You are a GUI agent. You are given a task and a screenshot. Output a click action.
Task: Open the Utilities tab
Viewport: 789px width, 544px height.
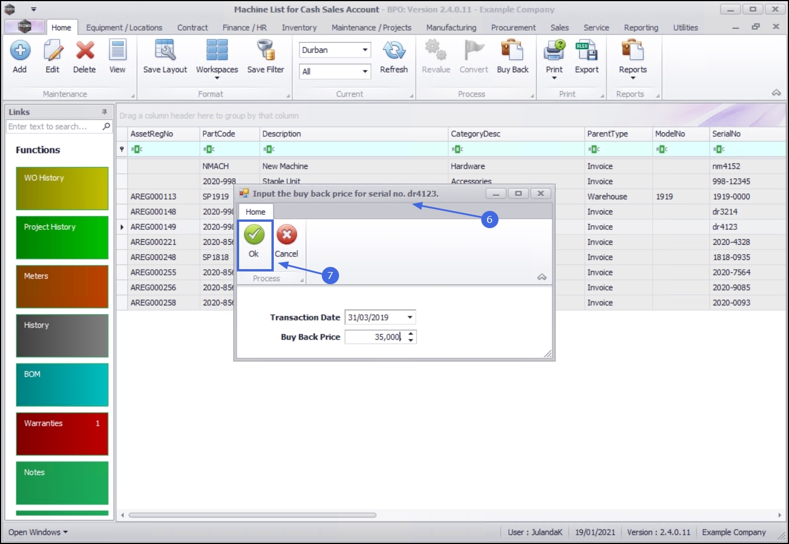point(686,27)
